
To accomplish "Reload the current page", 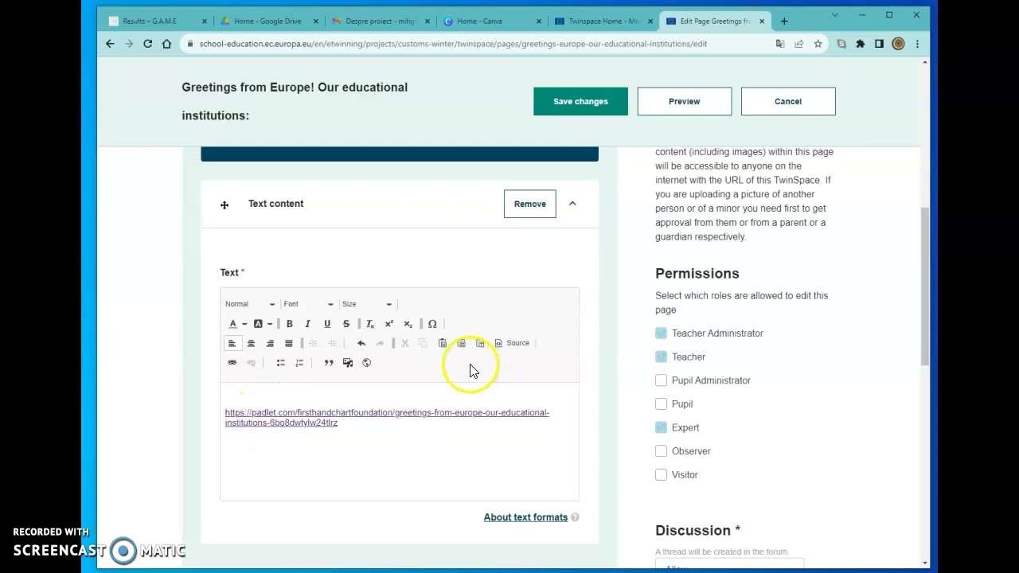I will [x=148, y=44].
